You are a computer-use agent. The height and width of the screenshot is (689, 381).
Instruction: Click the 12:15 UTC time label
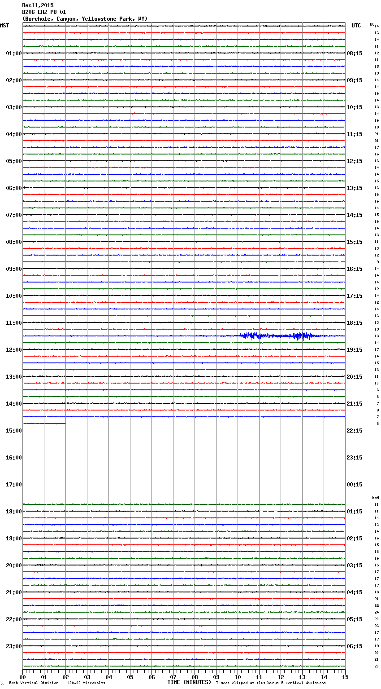(x=355, y=161)
